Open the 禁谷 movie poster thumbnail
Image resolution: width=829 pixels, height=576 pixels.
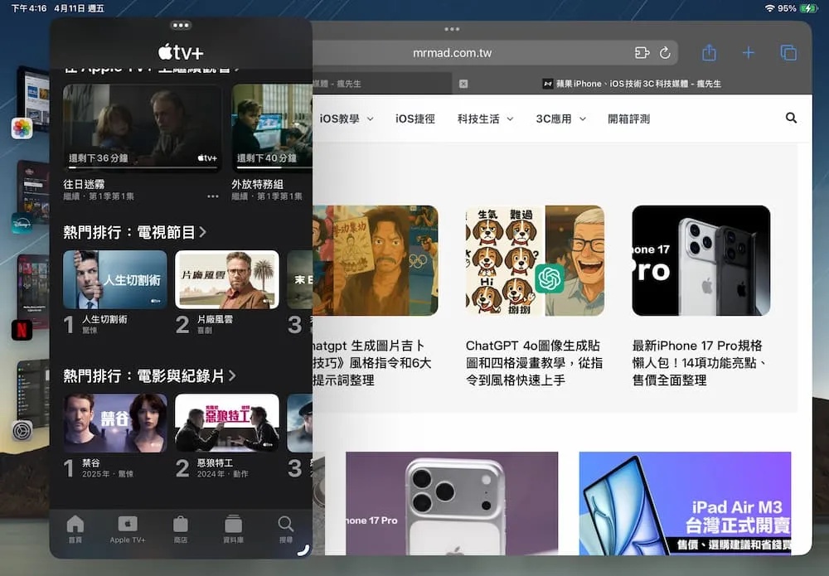coord(114,424)
